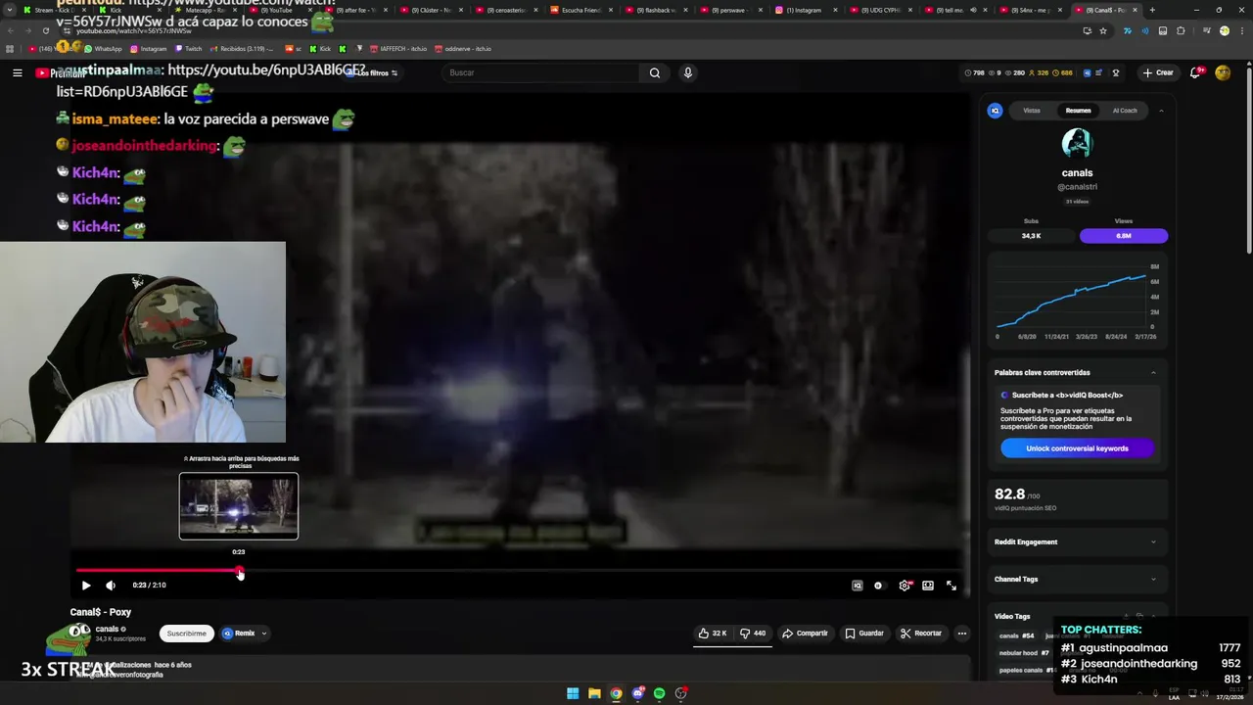Bookmark this page with the star icon

(x=1103, y=30)
